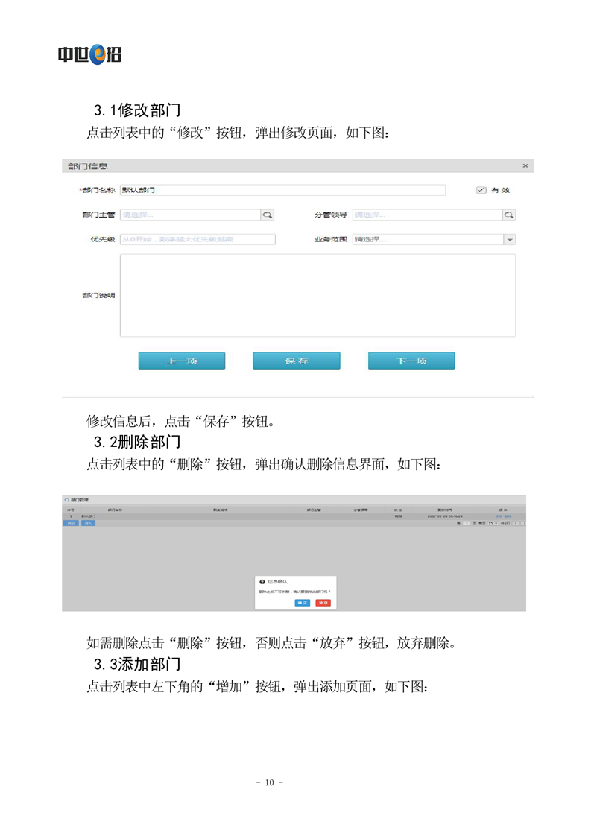Click into the 优先级 input field
Screen dimensions: 591x836
[197, 240]
